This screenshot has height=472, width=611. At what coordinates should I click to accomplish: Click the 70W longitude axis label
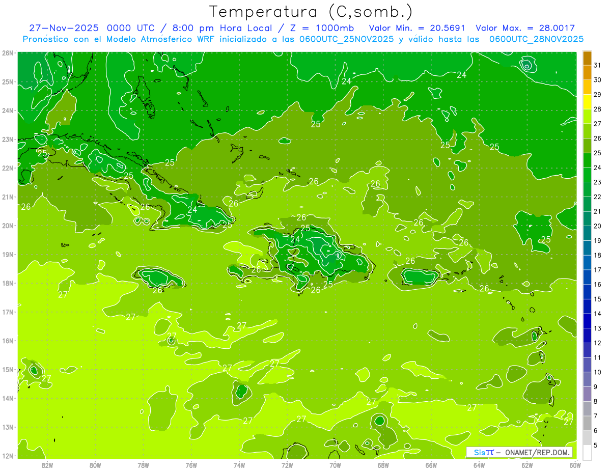click(x=335, y=465)
